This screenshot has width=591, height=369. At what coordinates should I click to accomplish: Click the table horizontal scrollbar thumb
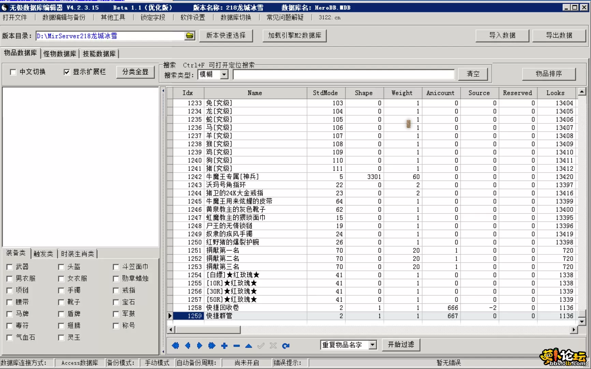pos(208,330)
